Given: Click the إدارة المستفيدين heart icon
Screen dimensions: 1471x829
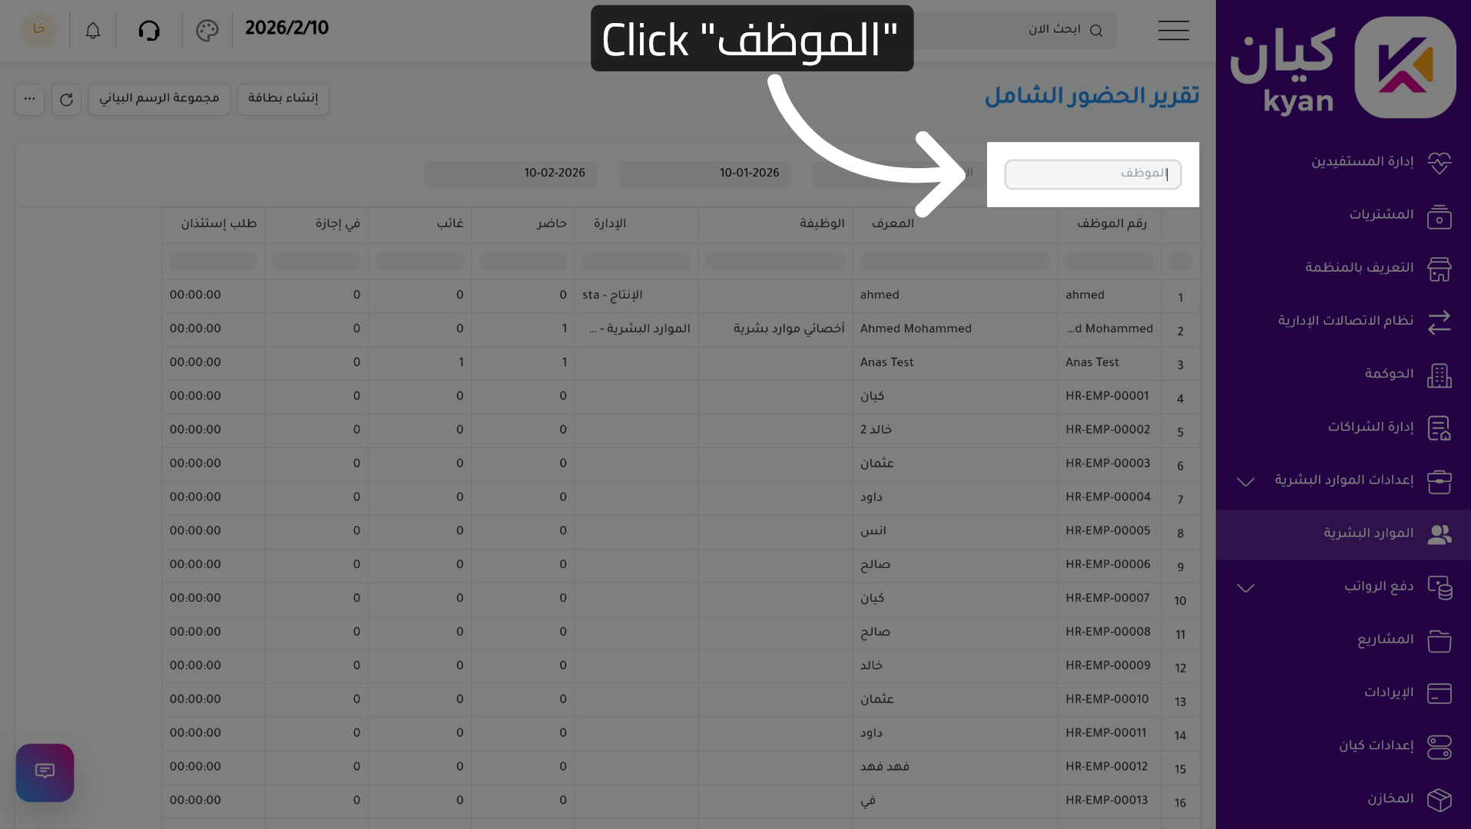Looking at the screenshot, I should pos(1440,163).
